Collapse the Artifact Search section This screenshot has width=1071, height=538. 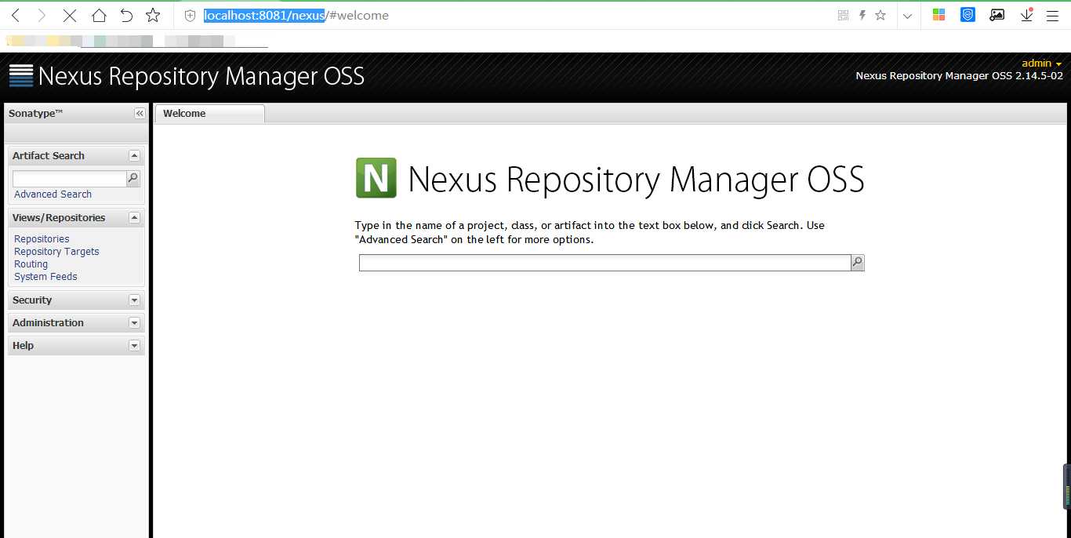click(134, 156)
